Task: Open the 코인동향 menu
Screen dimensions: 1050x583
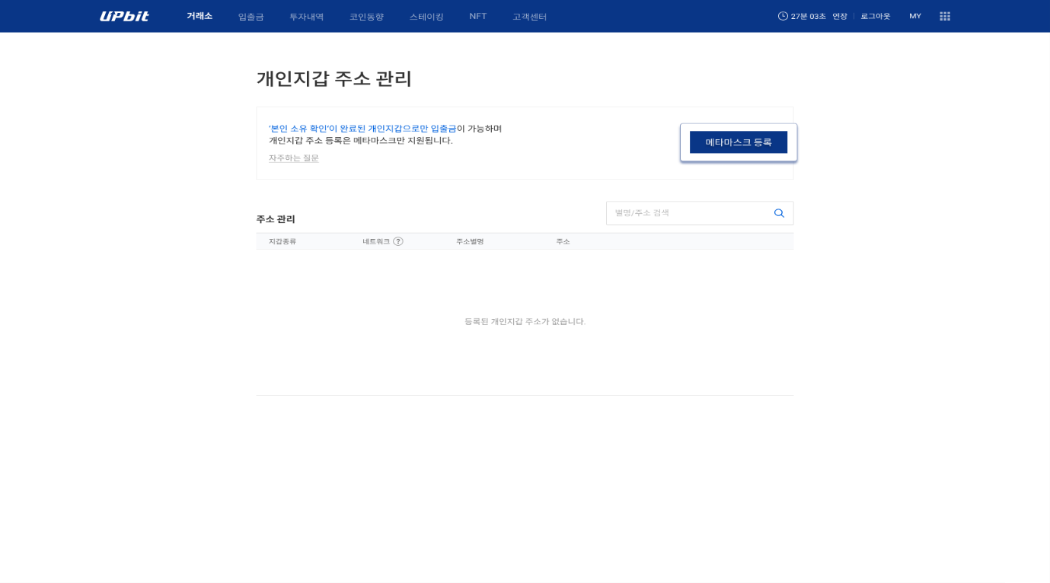Action: point(366,17)
